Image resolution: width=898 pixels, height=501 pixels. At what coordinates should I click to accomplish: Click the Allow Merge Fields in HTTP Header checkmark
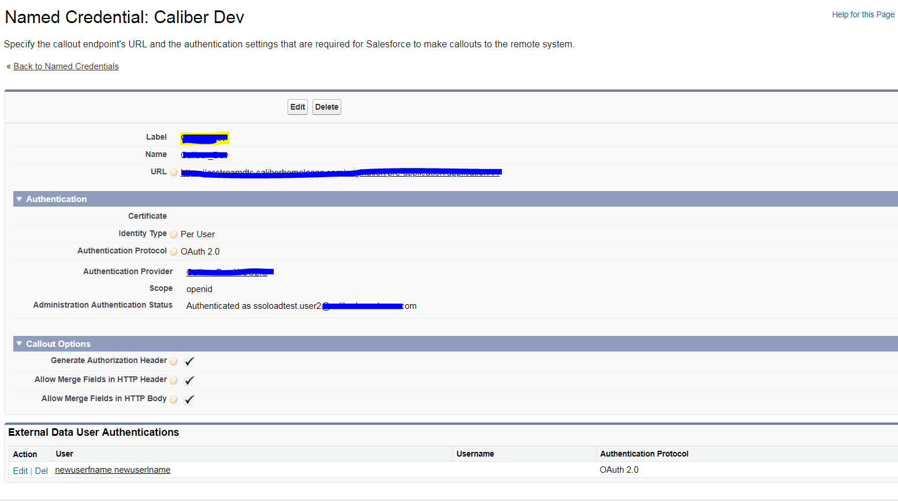[x=189, y=380]
